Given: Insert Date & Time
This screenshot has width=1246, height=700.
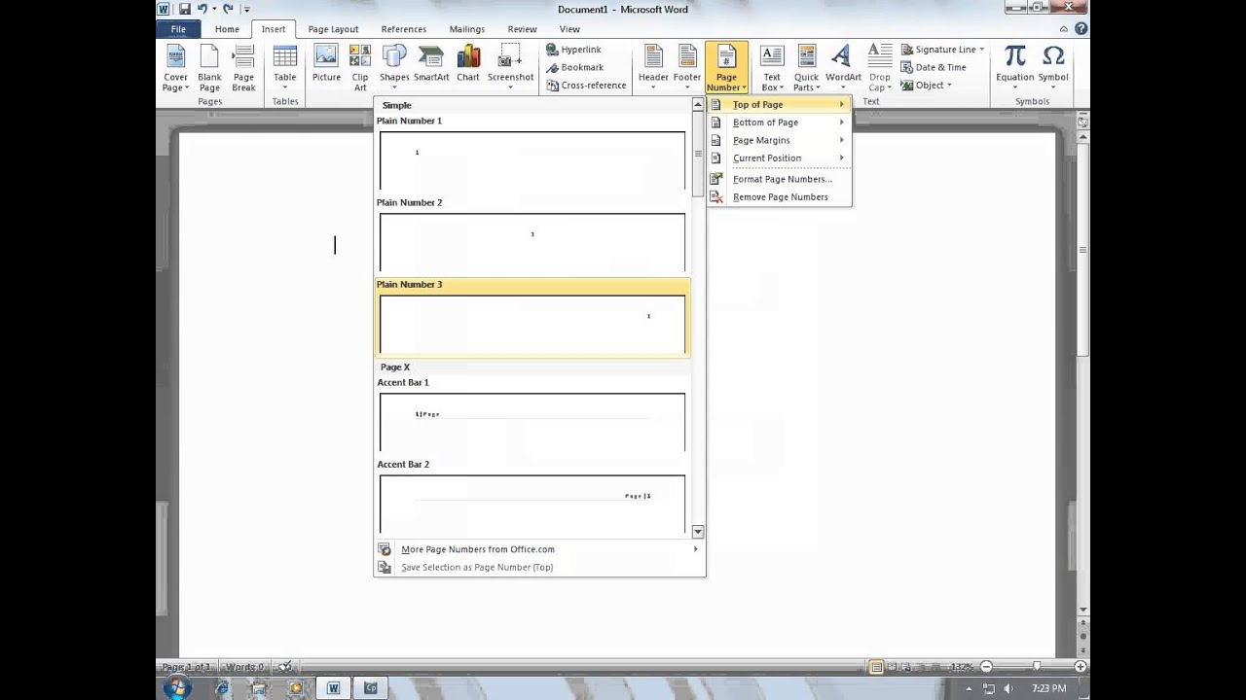Looking at the screenshot, I should pyautogui.click(x=934, y=67).
